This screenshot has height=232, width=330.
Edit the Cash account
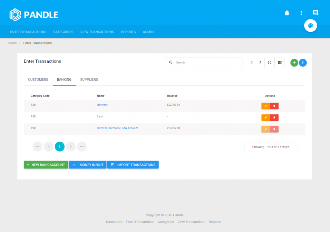point(266,117)
